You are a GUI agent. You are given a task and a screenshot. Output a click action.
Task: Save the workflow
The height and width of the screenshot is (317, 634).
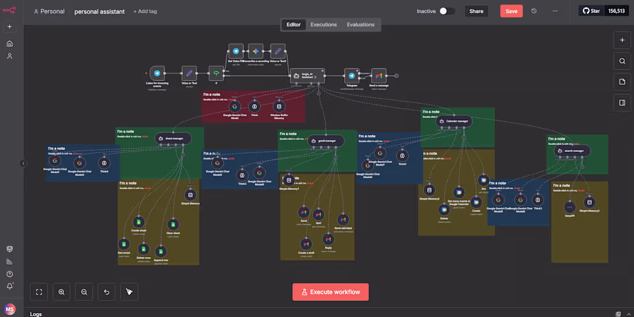click(511, 12)
